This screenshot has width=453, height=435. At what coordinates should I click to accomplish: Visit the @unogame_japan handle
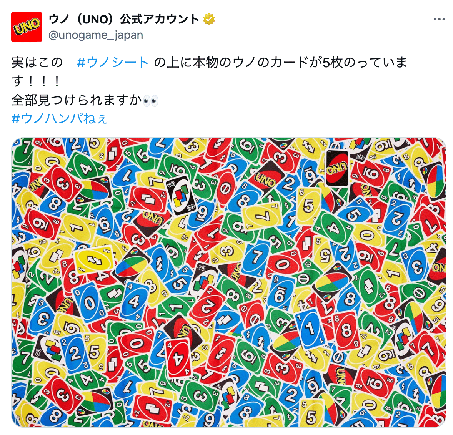coord(96,35)
